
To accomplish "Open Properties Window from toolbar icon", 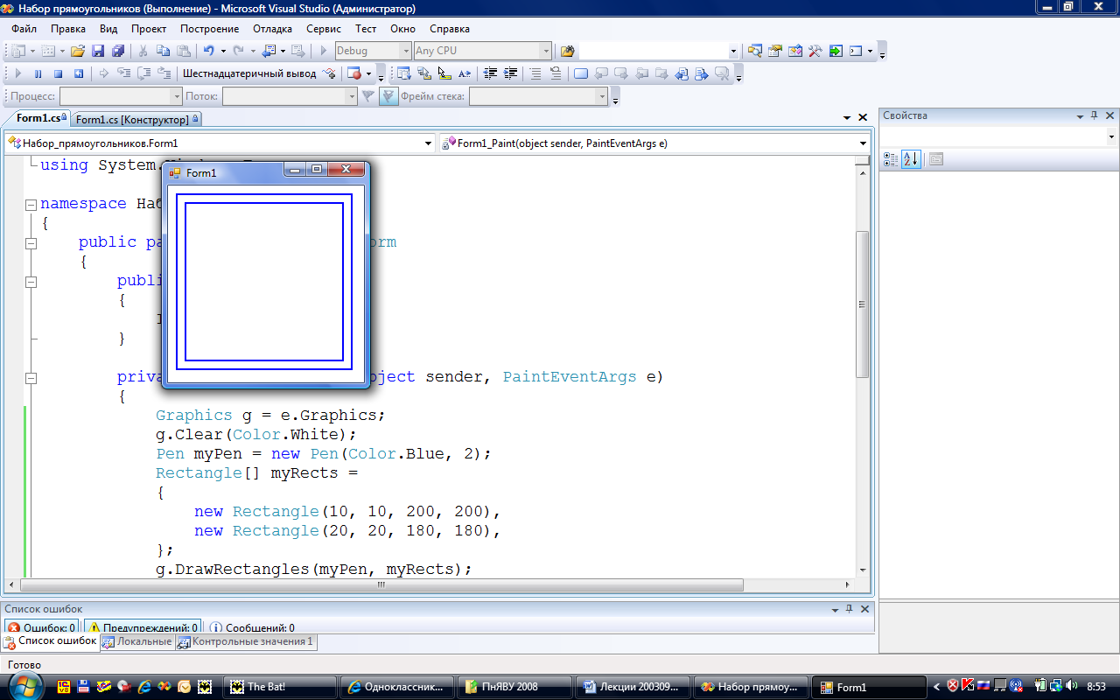I will 774,51.
